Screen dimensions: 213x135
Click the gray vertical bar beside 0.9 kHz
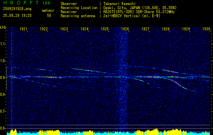click(x=6, y=78)
